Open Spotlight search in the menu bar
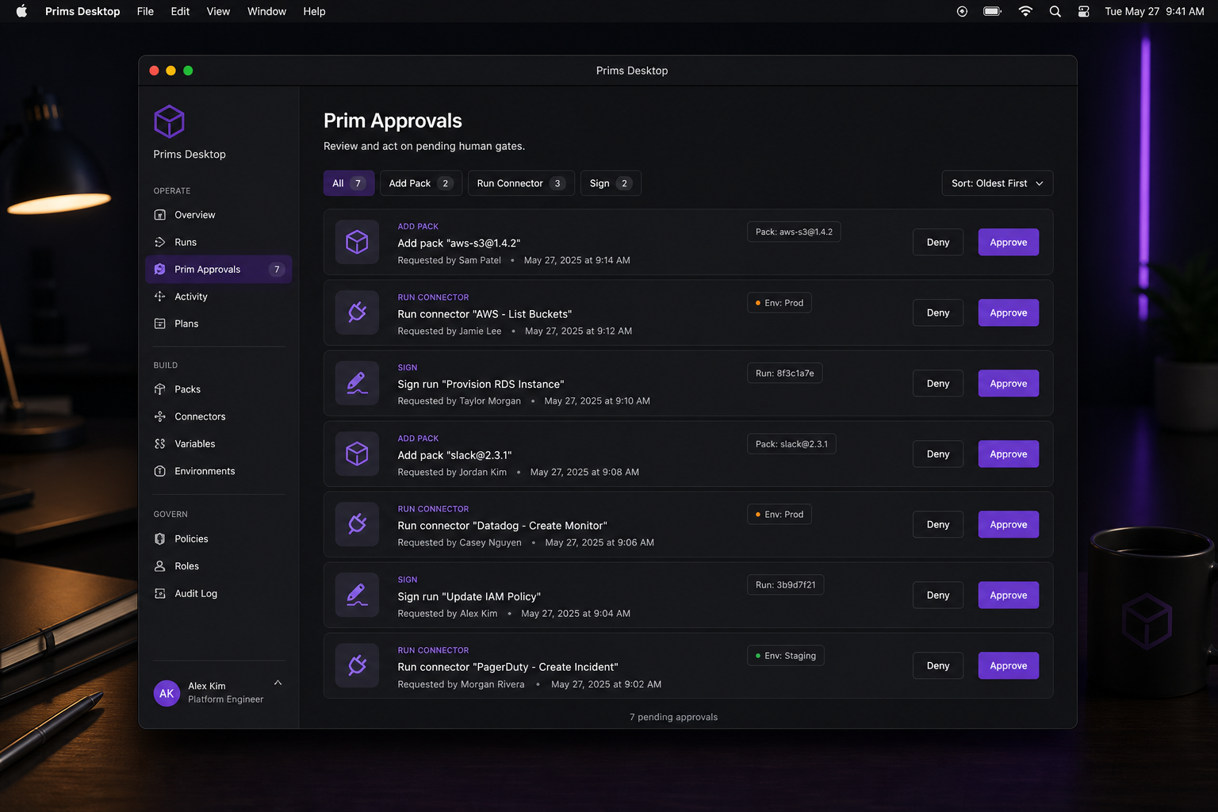The image size is (1218, 812). (x=1055, y=11)
